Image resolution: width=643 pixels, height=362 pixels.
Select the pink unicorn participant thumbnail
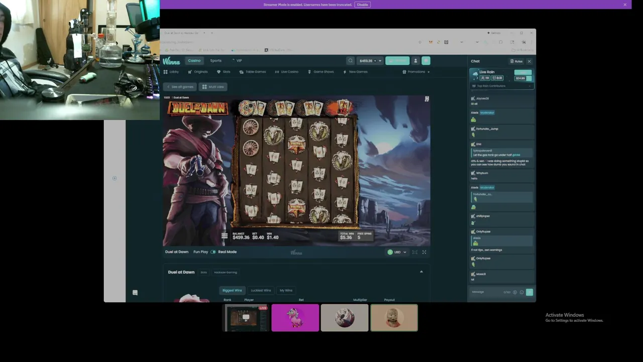pyautogui.click(x=295, y=318)
